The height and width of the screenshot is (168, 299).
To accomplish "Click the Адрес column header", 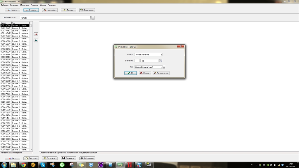I will click(x=6, y=23).
